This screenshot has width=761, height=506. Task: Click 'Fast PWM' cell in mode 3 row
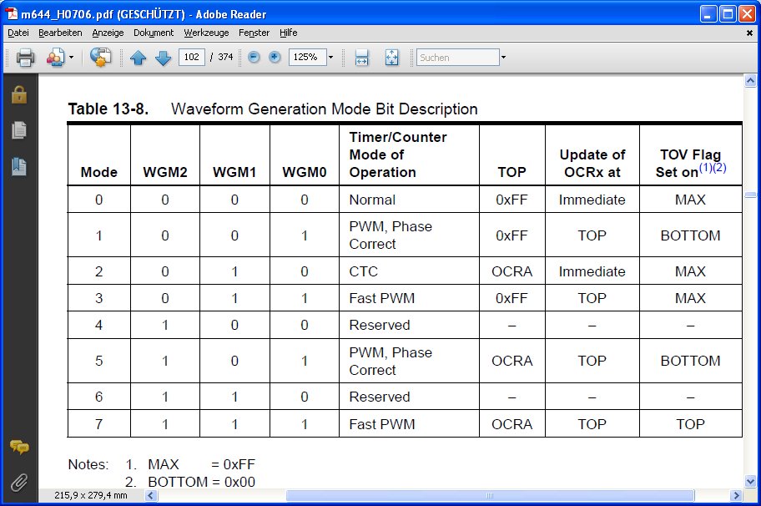point(382,298)
